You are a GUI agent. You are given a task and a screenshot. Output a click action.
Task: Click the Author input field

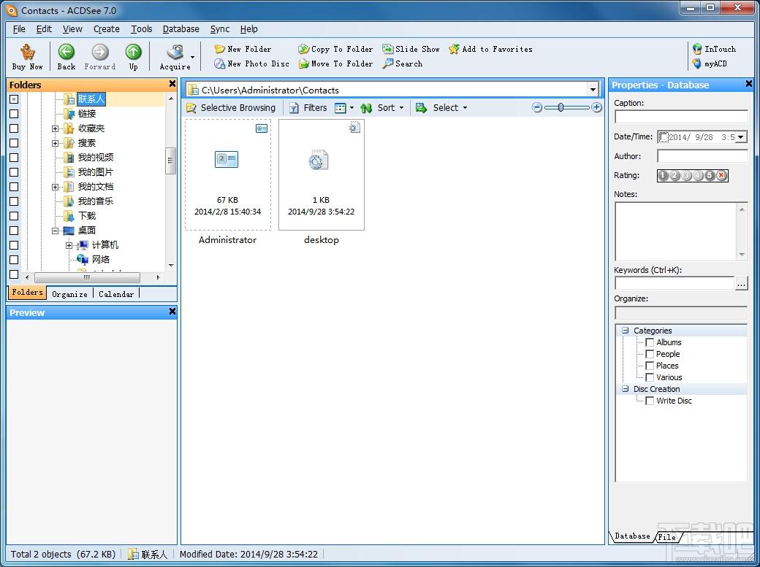point(702,156)
